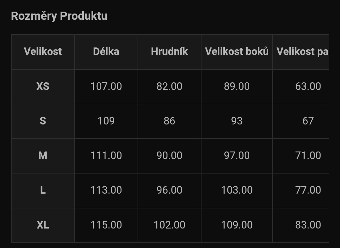Click the Délka column header
Screen dimensions: 340x248
tap(106, 52)
